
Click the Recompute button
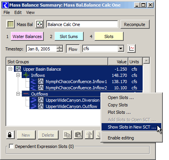tap(135, 24)
